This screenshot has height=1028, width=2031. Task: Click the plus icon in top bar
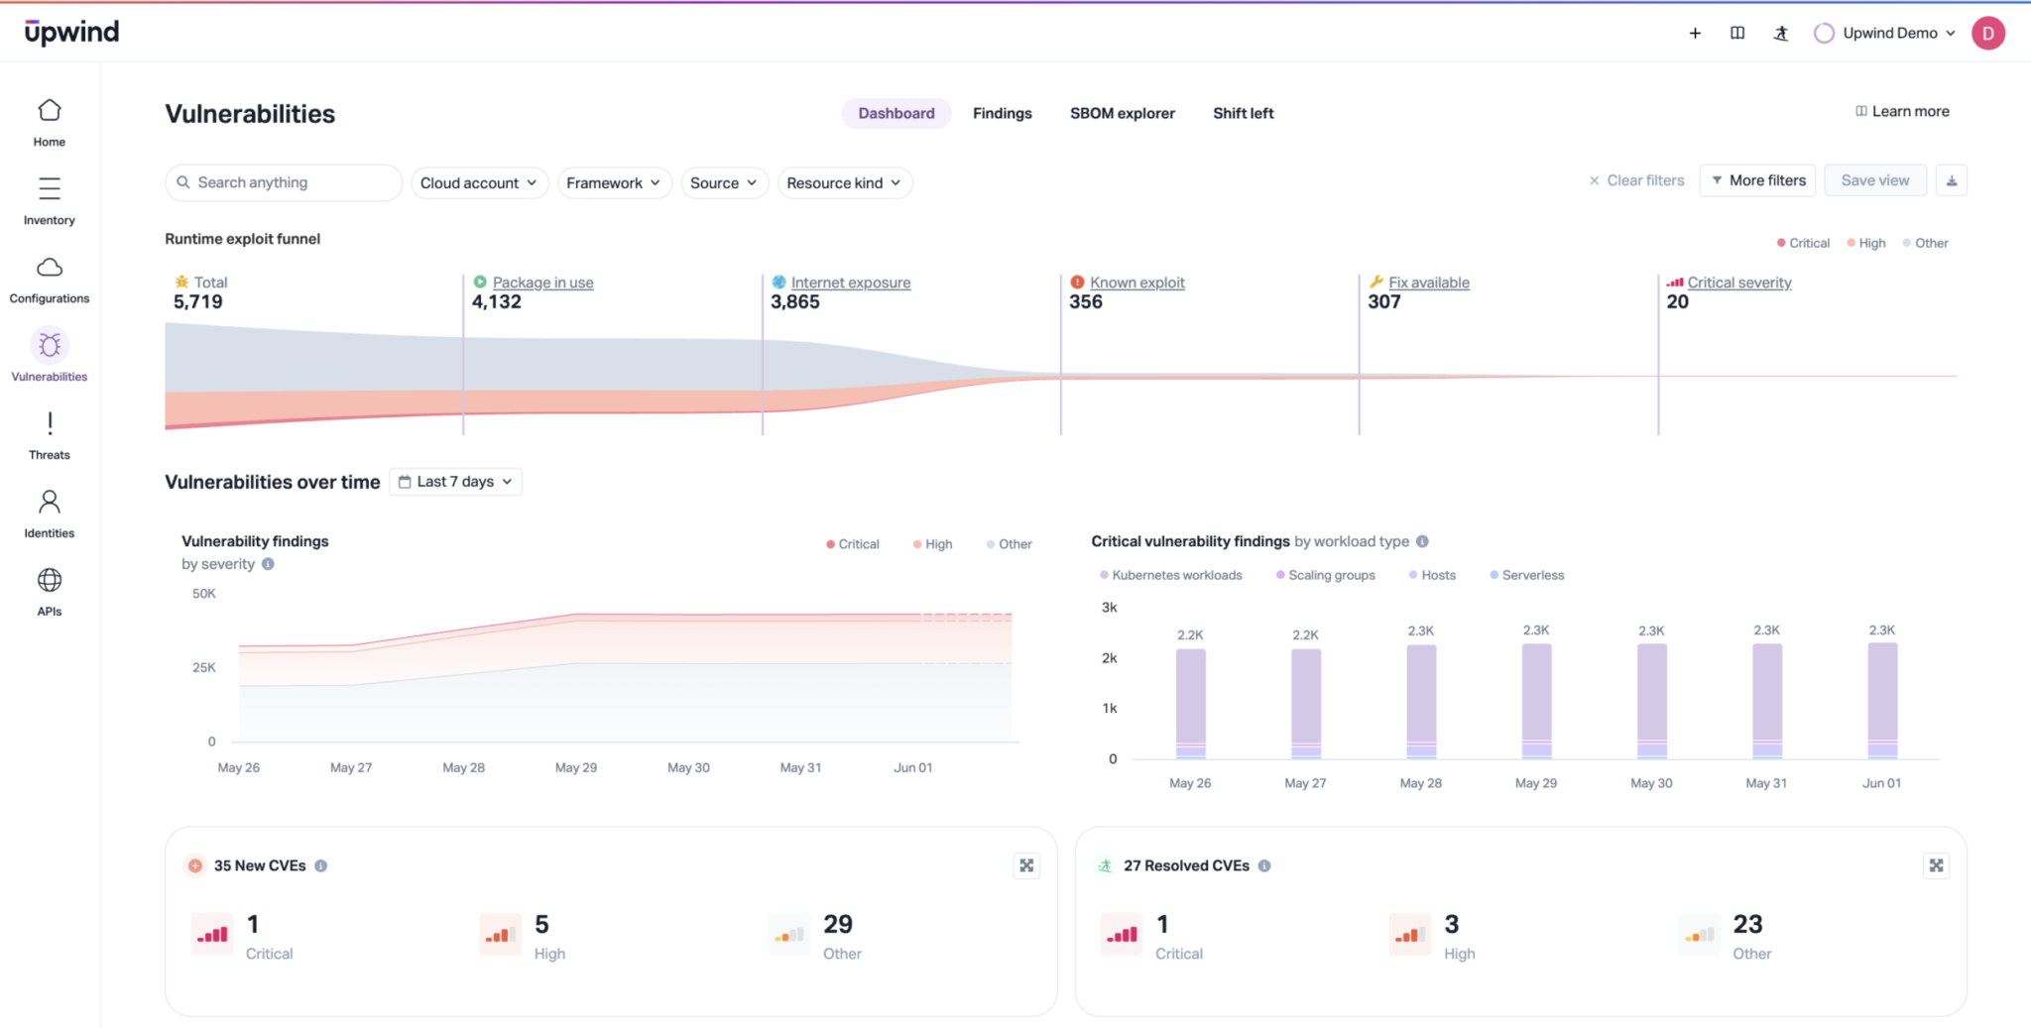(1695, 33)
